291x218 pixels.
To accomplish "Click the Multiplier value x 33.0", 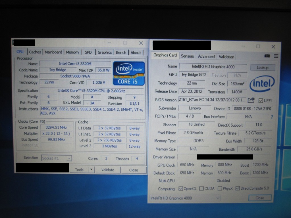I will (x=56, y=133).
